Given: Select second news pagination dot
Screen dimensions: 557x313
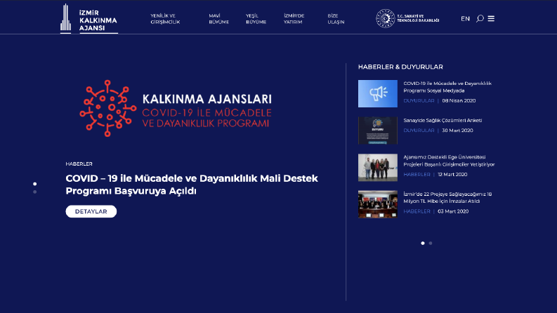Looking at the screenshot, I should click(x=431, y=243).
